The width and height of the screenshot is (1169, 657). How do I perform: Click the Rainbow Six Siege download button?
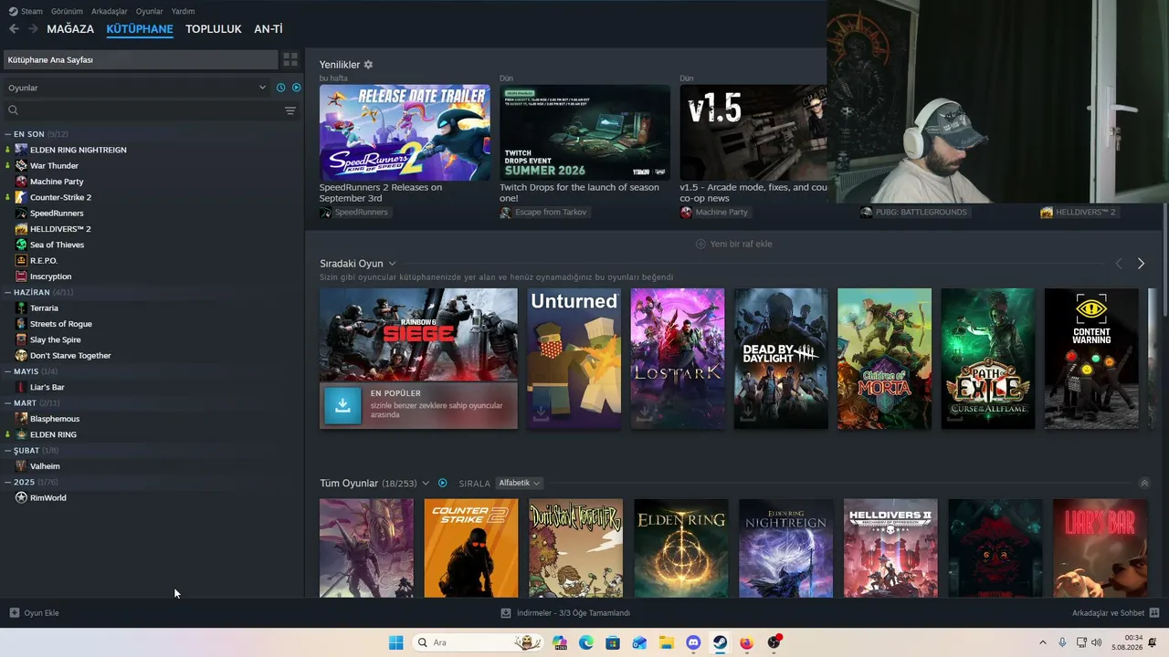pyautogui.click(x=342, y=406)
